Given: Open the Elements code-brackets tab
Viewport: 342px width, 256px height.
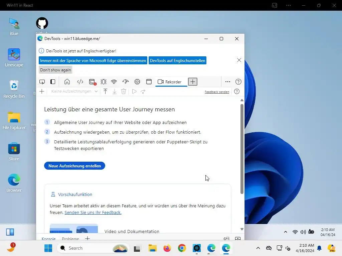Looking at the screenshot, I should coord(80,82).
